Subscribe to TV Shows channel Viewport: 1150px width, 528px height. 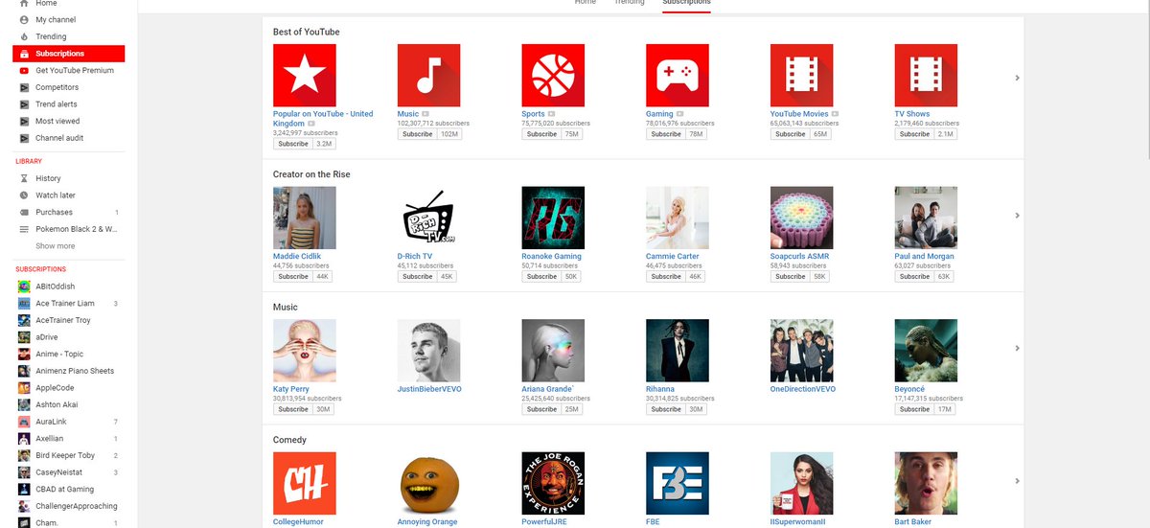[915, 134]
